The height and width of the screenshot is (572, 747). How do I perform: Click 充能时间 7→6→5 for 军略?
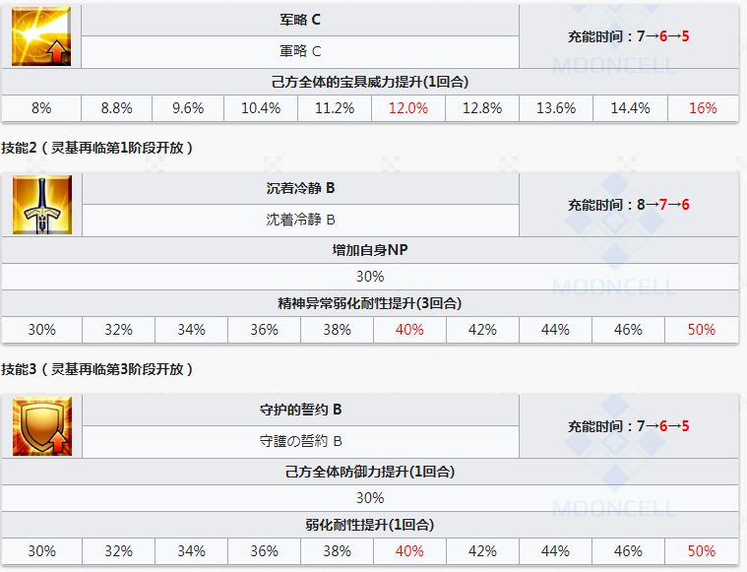coord(628,36)
